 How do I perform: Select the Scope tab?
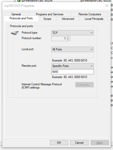point(47,19)
